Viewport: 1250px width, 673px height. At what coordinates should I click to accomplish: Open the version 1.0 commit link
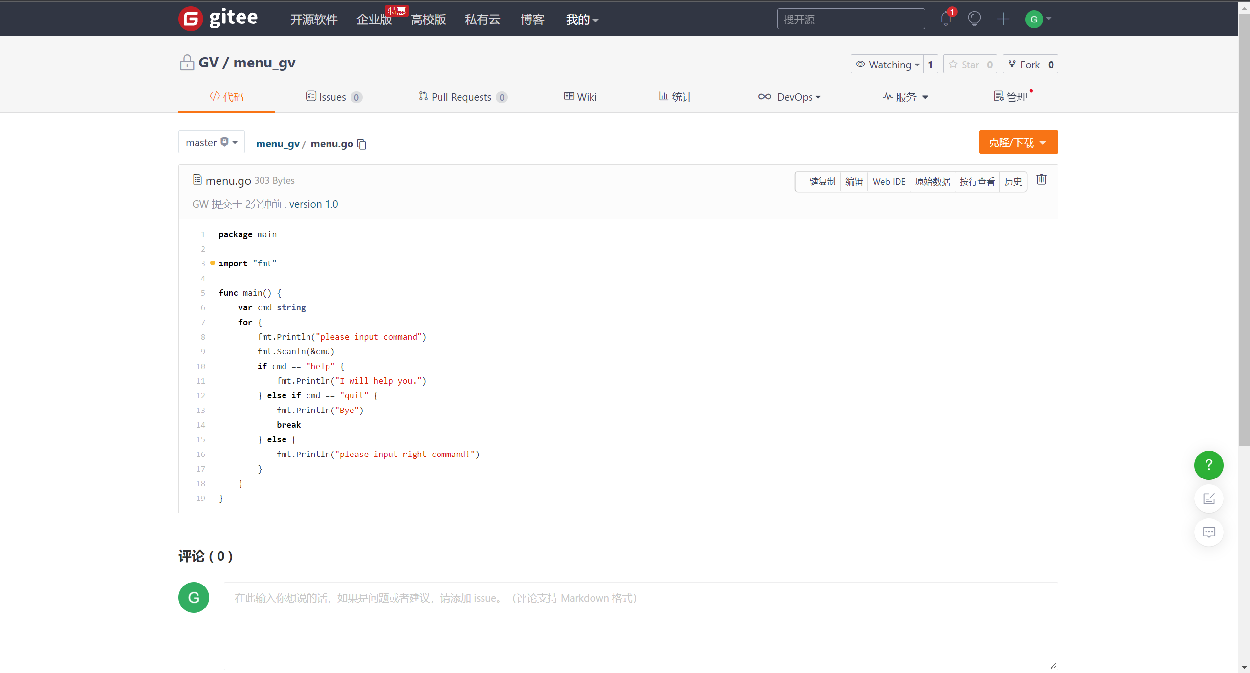(x=313, y=204)
